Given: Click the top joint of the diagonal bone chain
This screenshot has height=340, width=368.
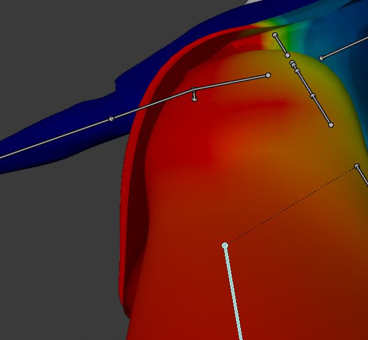Looking at the screenshot, I should (275, 35).
